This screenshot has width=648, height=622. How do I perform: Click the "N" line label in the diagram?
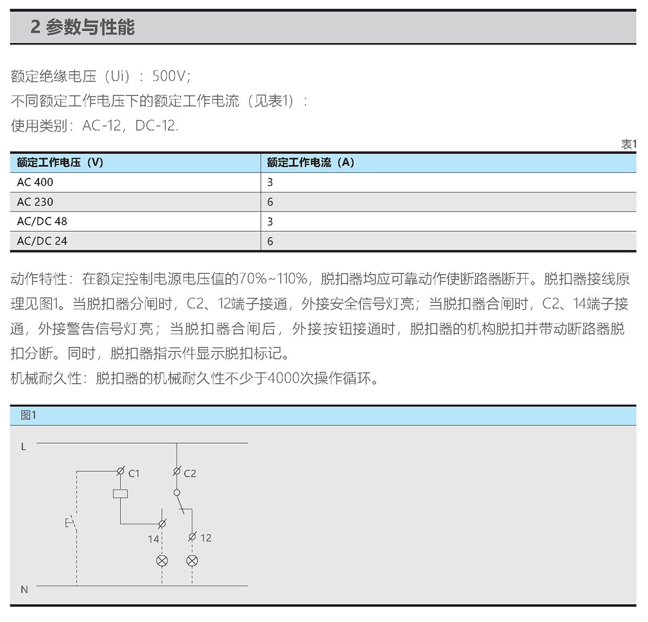click(x=24, y=590)
